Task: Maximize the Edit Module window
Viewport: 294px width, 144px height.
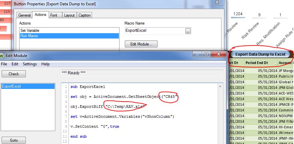Action: point(206,54)
